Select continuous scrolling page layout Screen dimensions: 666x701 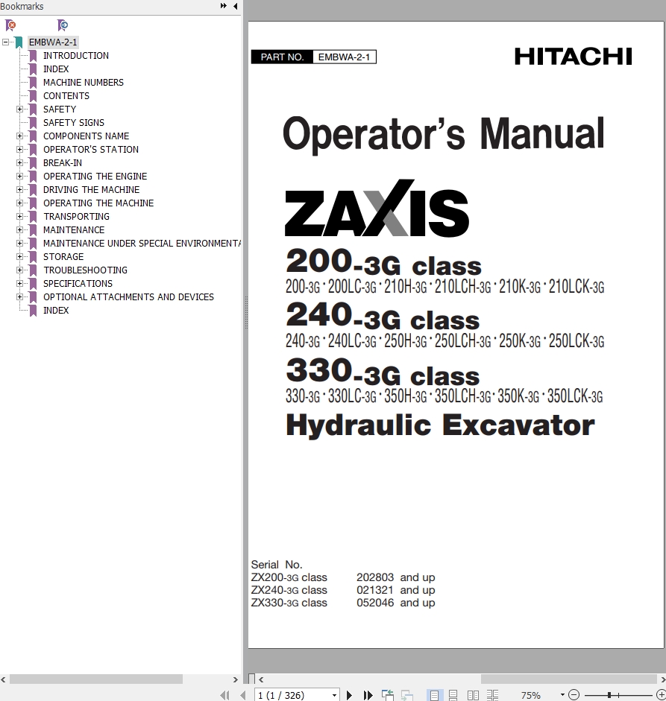click(453, 695)
